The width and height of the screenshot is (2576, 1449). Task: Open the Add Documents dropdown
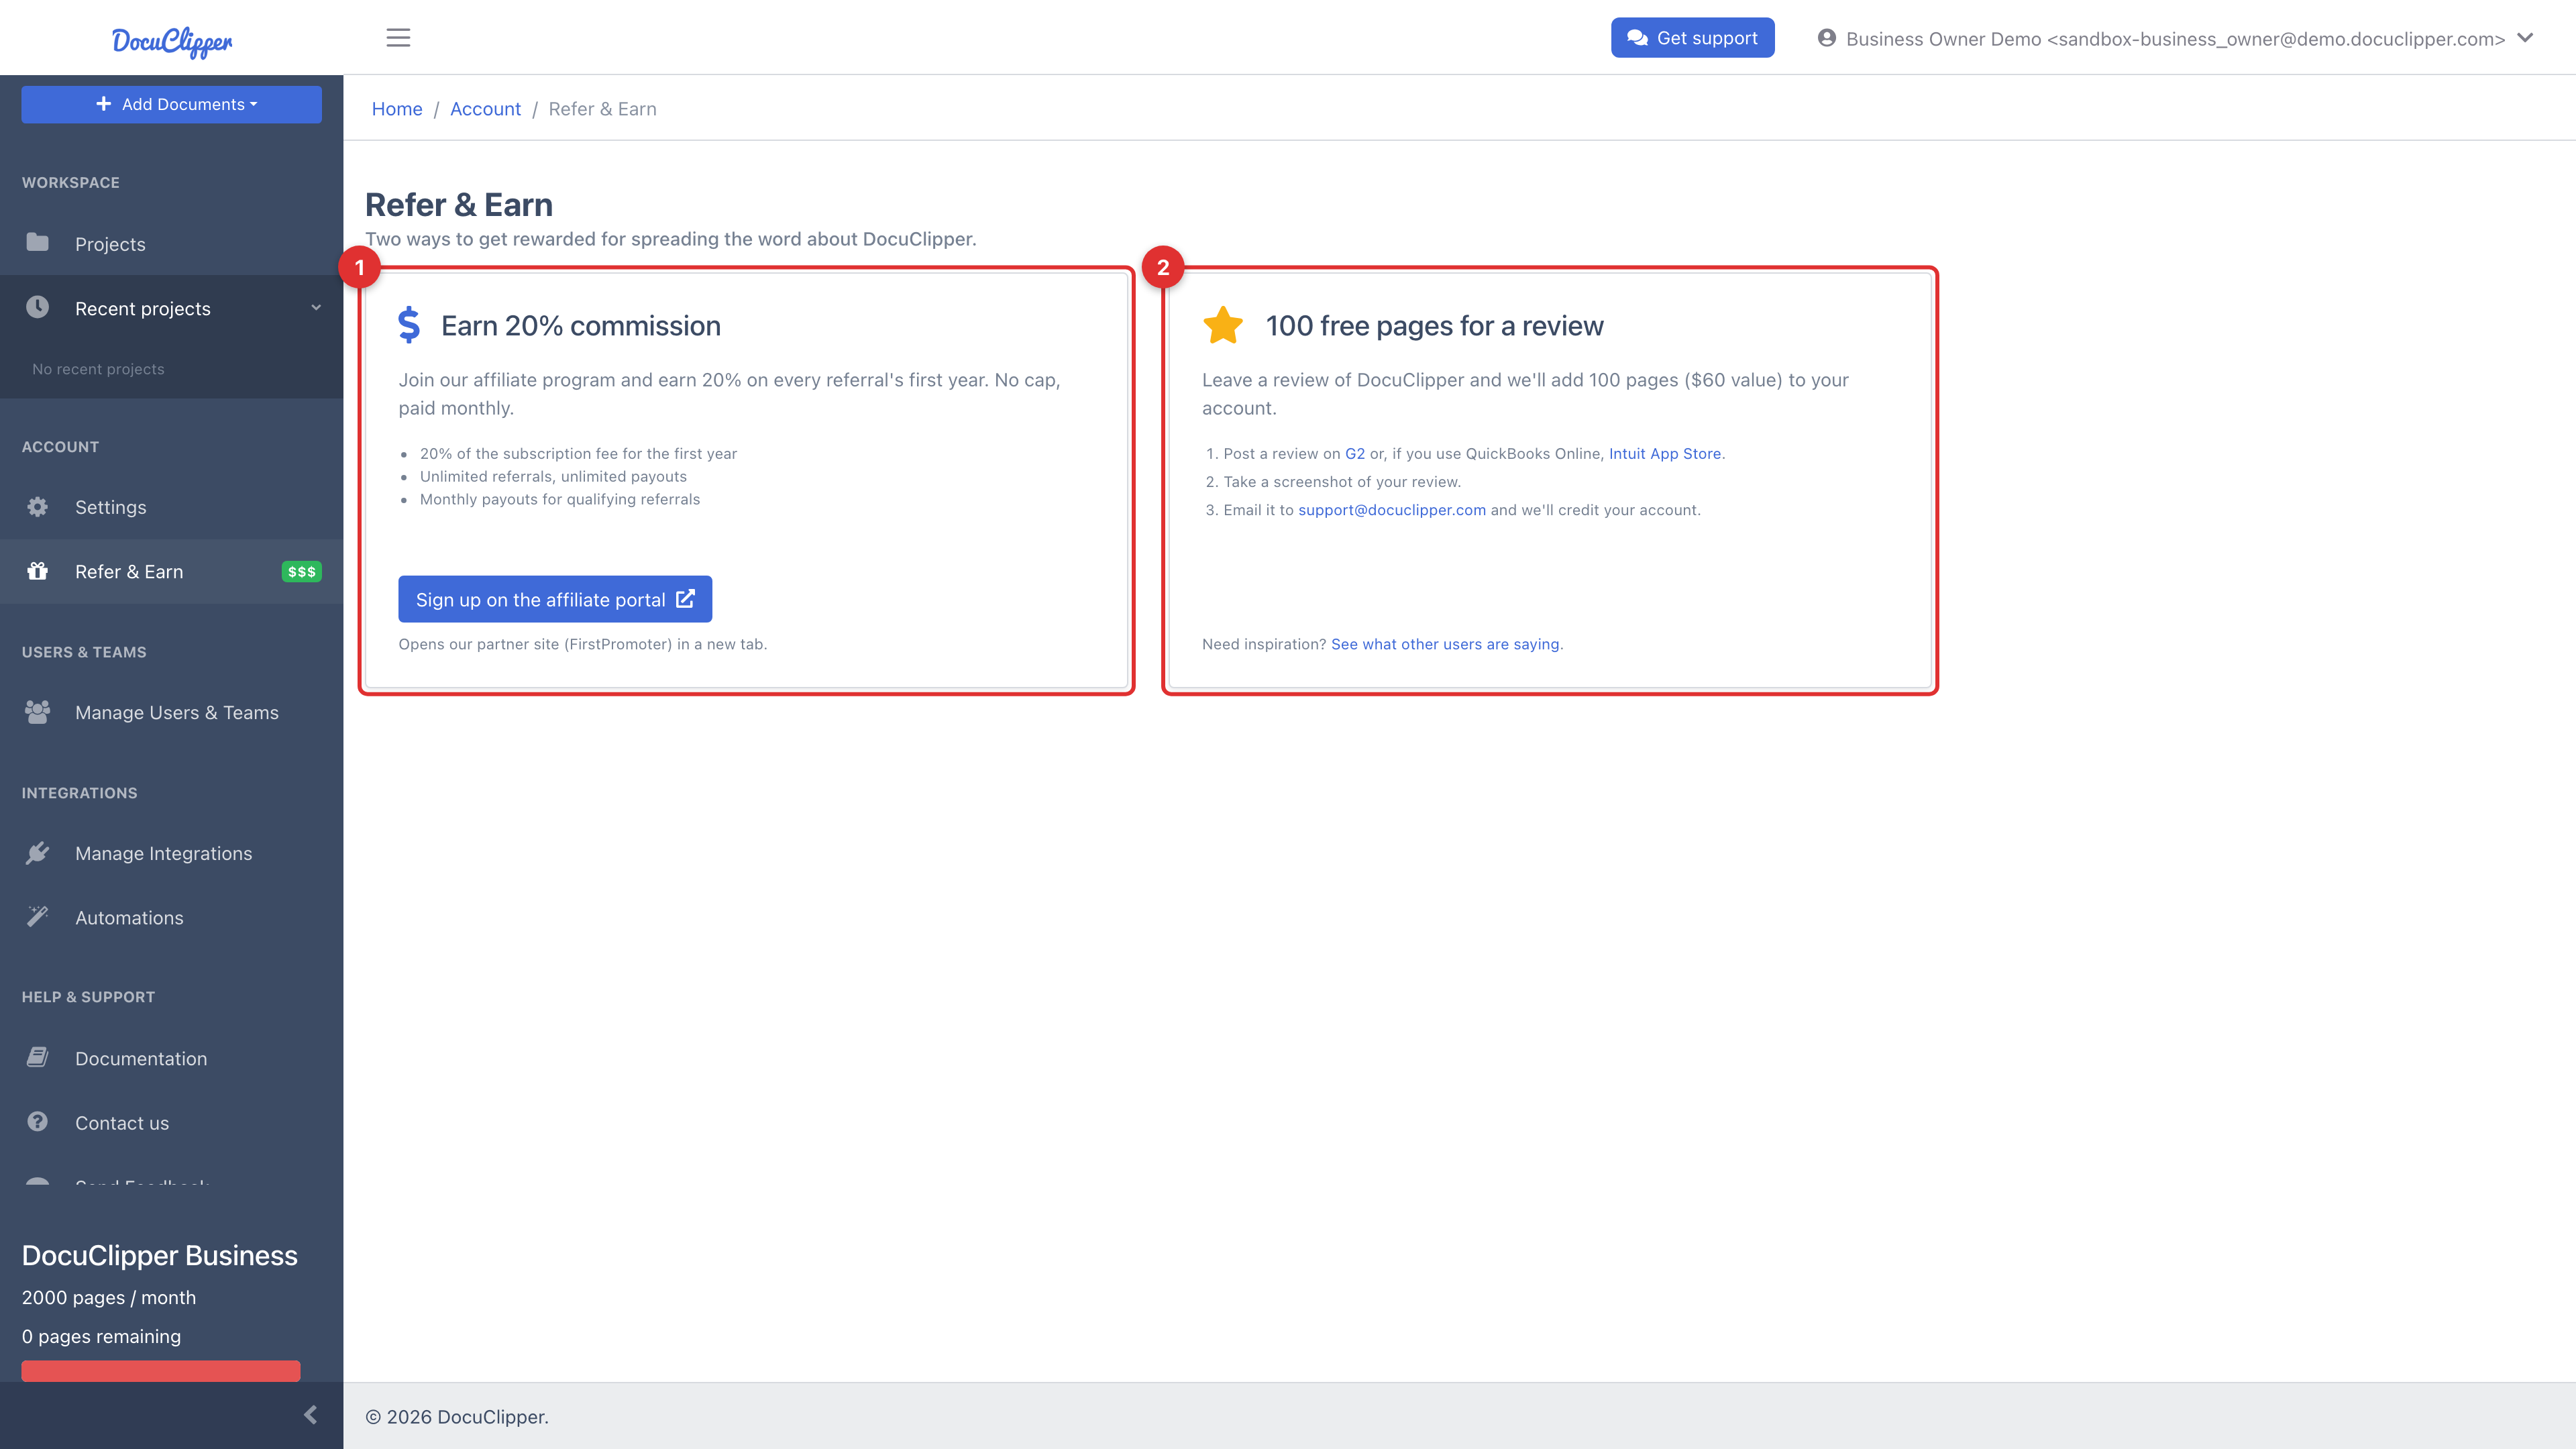(x=172, y=104)
